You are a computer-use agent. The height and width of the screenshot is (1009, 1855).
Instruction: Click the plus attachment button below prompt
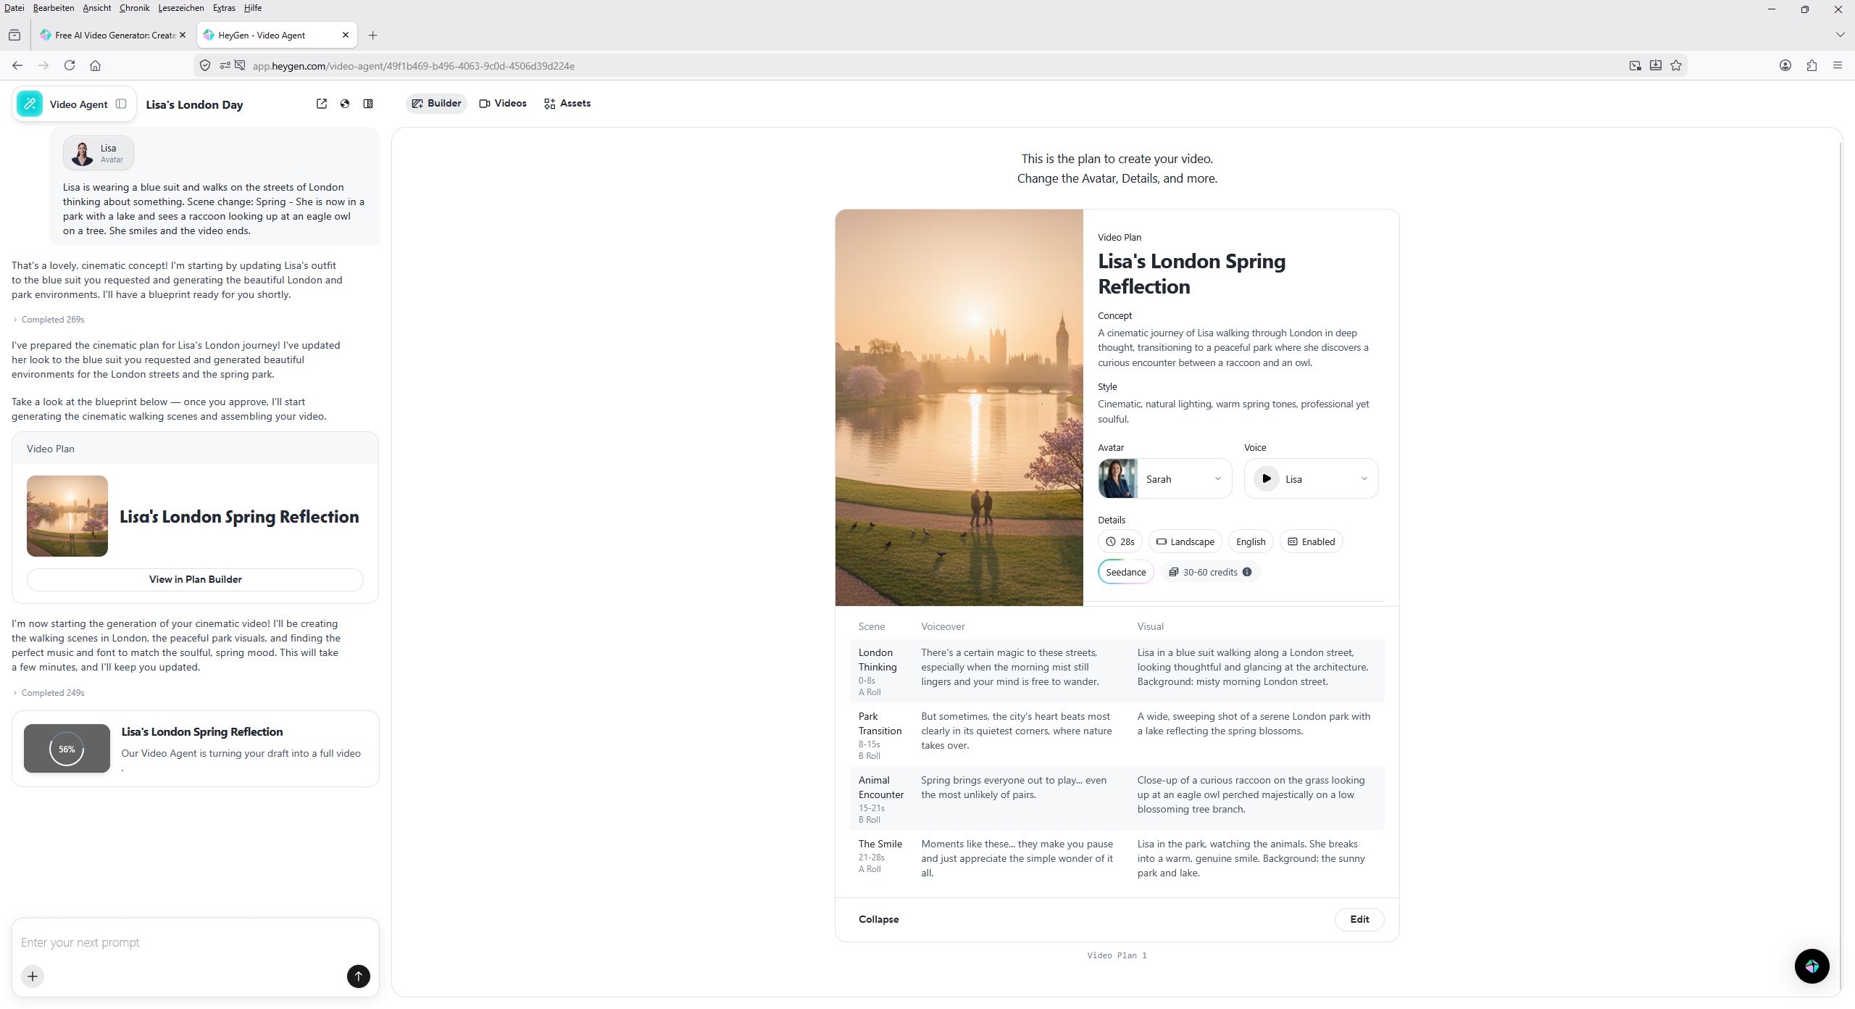[x=33, y=976]
